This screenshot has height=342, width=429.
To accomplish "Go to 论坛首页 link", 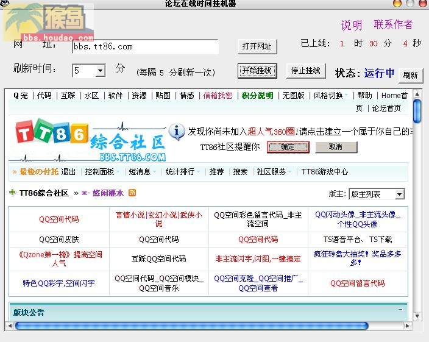I will [x=386, y=109].
